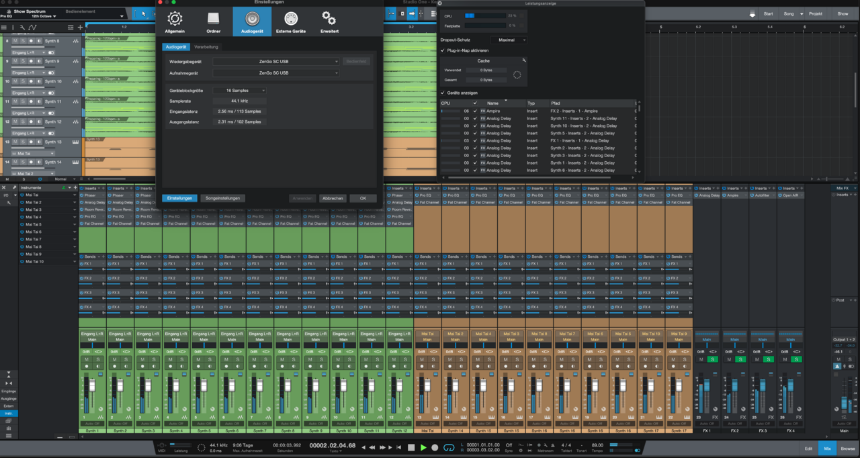Screen dimensions: 860x458
Task: Click the Stop button in transport bar
Action: [411, 447]
